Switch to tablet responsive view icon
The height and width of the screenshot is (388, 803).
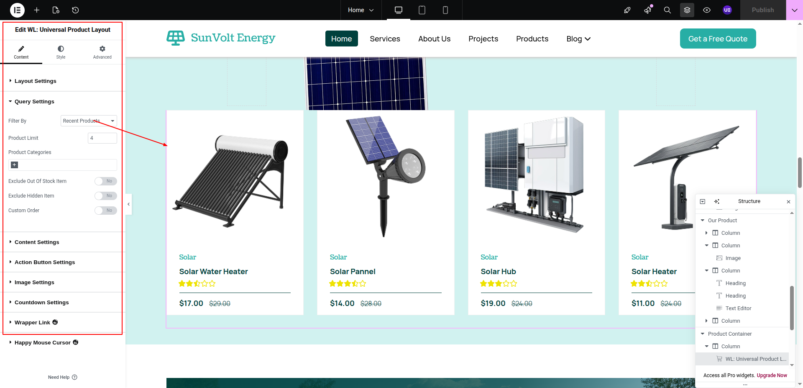[422, 10]
